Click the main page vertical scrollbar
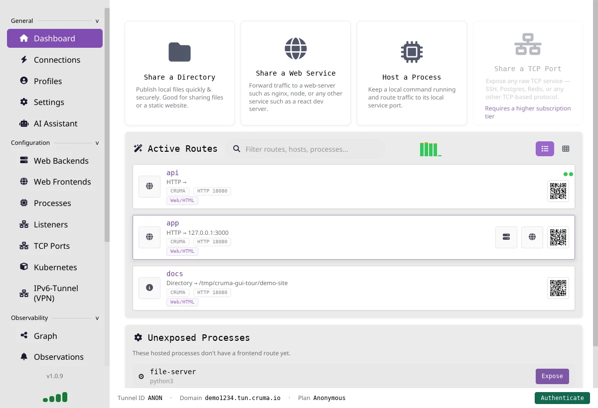 click(x=596, y=173)
